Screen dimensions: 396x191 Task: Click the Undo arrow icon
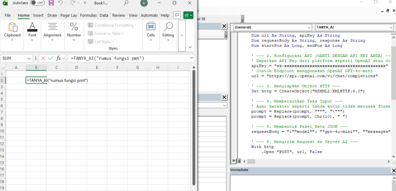pyautogui.click(x=60, y=3)
